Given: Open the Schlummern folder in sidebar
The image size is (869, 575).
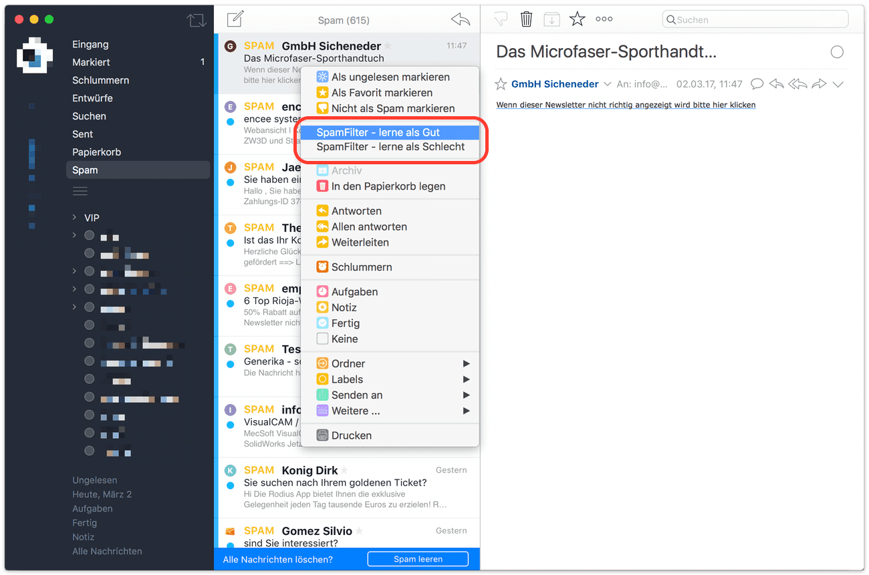Looking at the screenshot, I should (x=100, y=80).
